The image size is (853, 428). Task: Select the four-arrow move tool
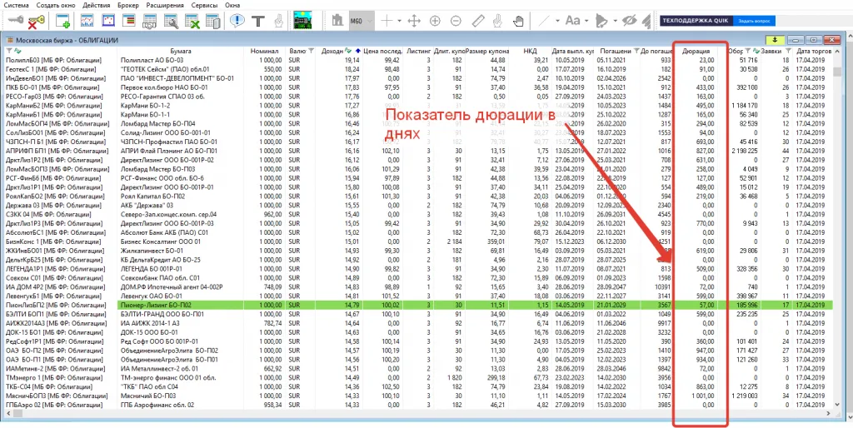coord(414,21)
